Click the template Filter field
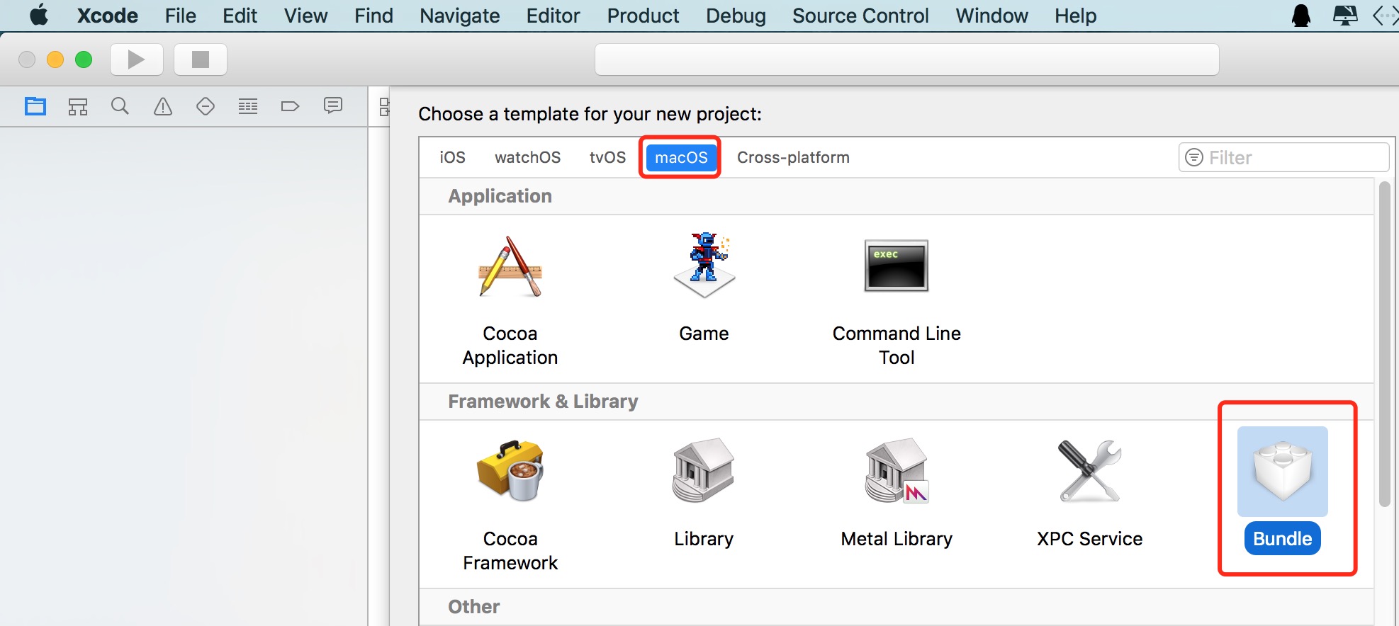 (1283, 157)
